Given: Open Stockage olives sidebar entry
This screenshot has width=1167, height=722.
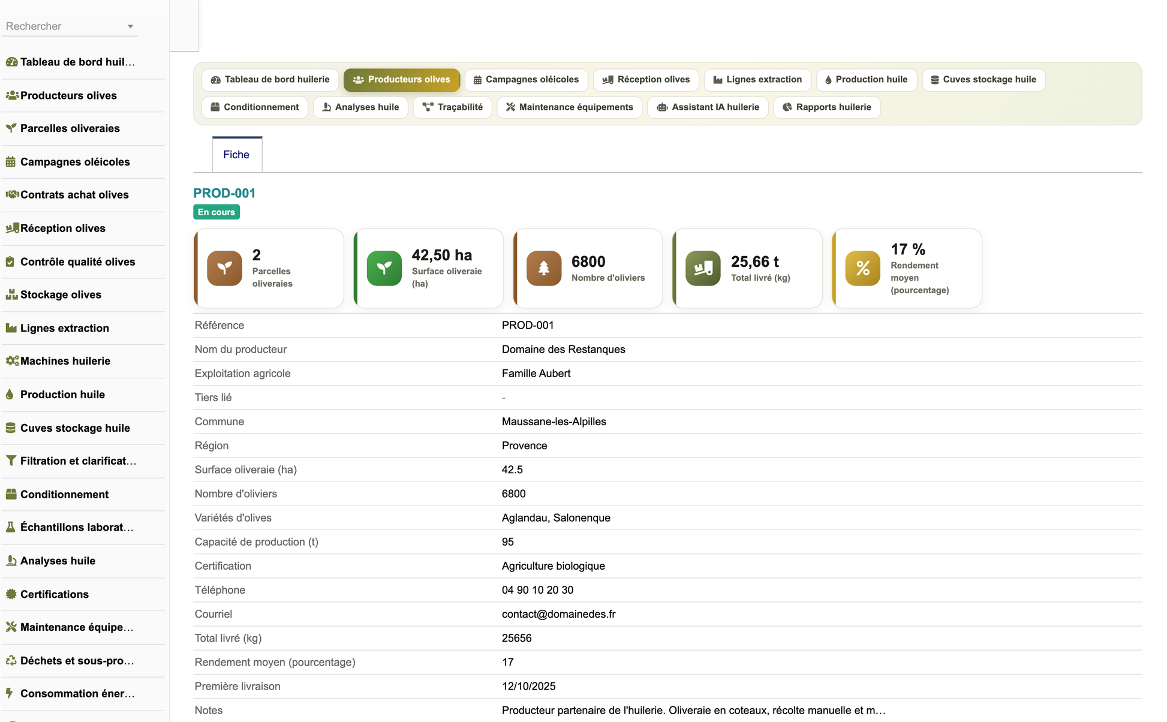Looking at the screenshot, I should pyautogui.click(x=83, y=295).
